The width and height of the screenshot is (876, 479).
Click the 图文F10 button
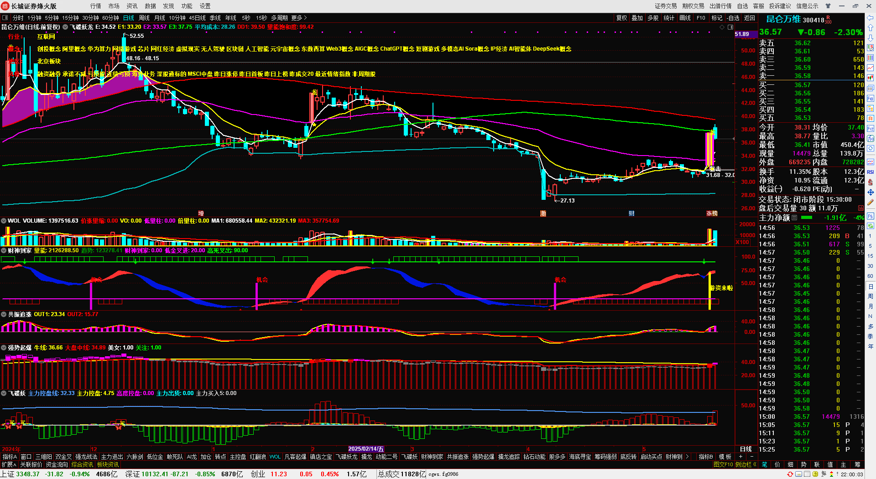point(723,464)
